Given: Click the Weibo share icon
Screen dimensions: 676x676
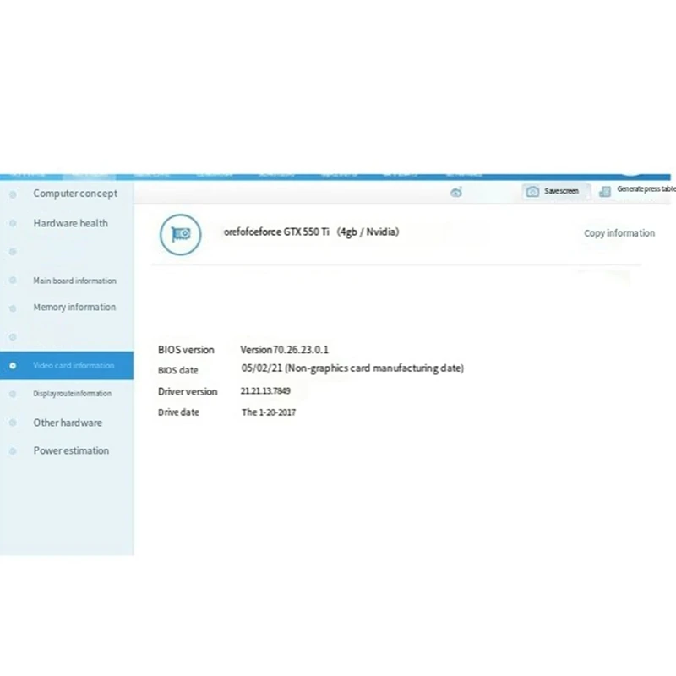Looking at the screenshot, I should pyautogui.click(x=456, y=193).
